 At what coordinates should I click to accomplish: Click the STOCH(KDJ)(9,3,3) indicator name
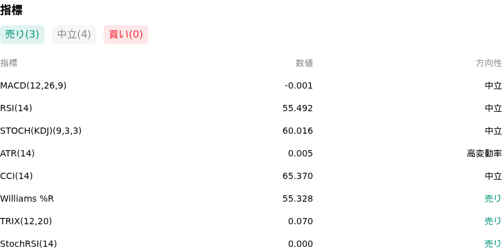(x=41, y=131)
